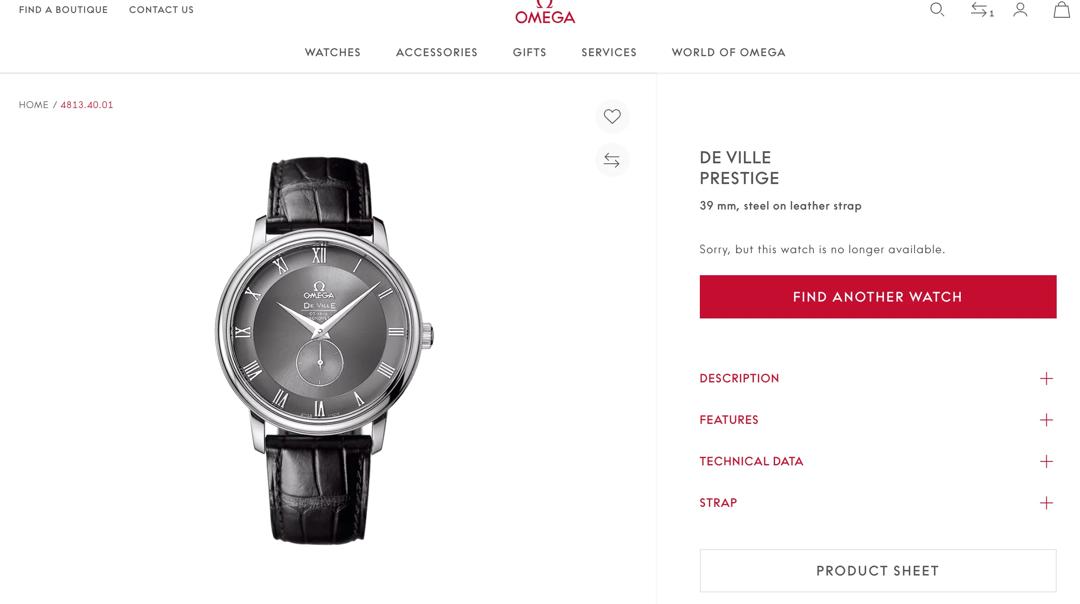The image size is (1080, 604).
Task: Open the search magnifier icon
Action: pyautogui.click(x=937, y=10)
